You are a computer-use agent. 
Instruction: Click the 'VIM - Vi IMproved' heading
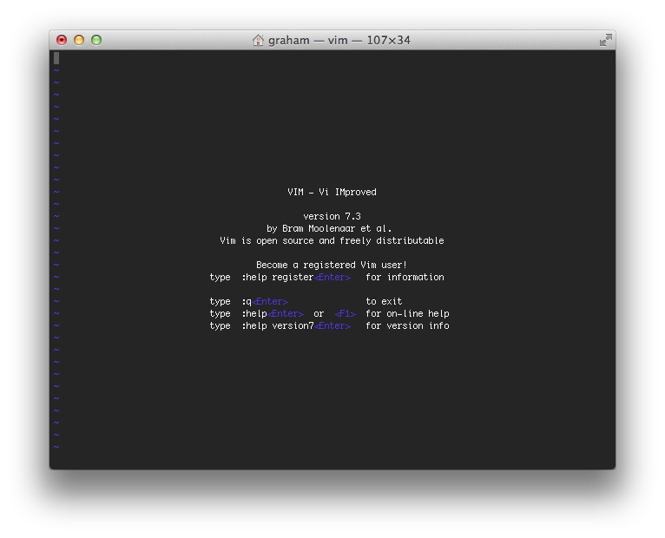click(332, 192)
